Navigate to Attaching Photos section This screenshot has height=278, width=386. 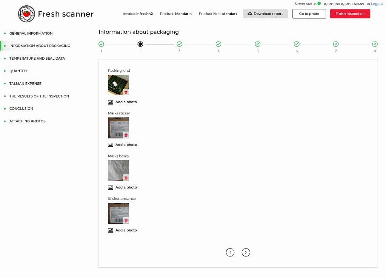click(x=27, y=121)
